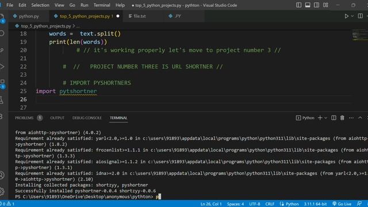
Task: Click line number 22 in the gutter
Action: pos(23,67)
